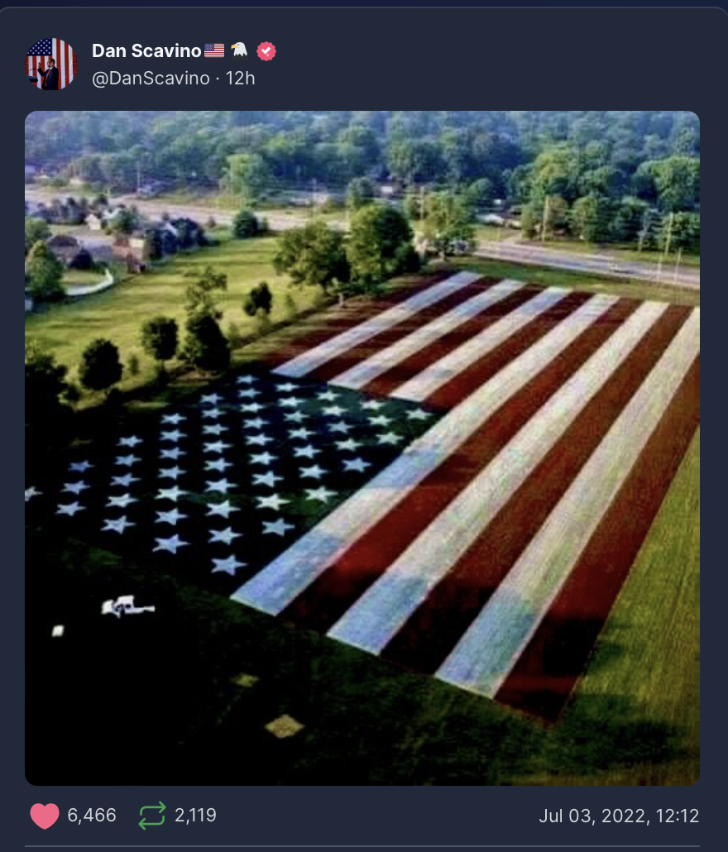Open the Jul 03, 2022, 12:12 timestamp
The image size is (728, 852).
point(619,816)
